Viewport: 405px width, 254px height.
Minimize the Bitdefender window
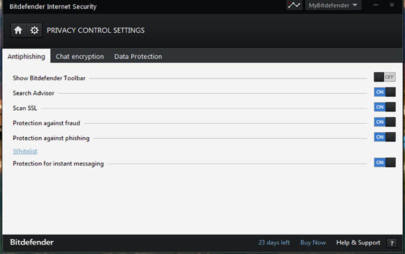click(376, 5)
